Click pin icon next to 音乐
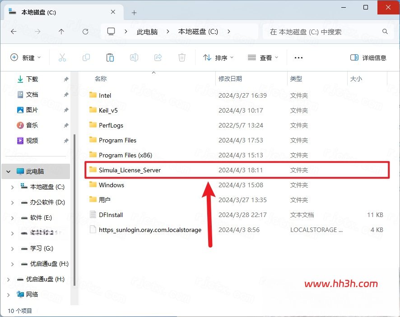This screenshot has width=400, height=317. 66,125
